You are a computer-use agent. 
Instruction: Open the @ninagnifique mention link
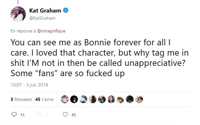click(x=51, y=31)
